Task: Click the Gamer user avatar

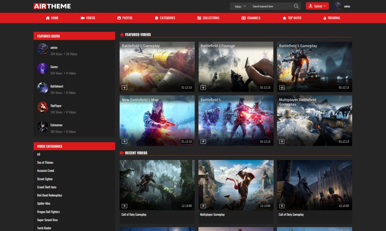Action: (43, 68)
